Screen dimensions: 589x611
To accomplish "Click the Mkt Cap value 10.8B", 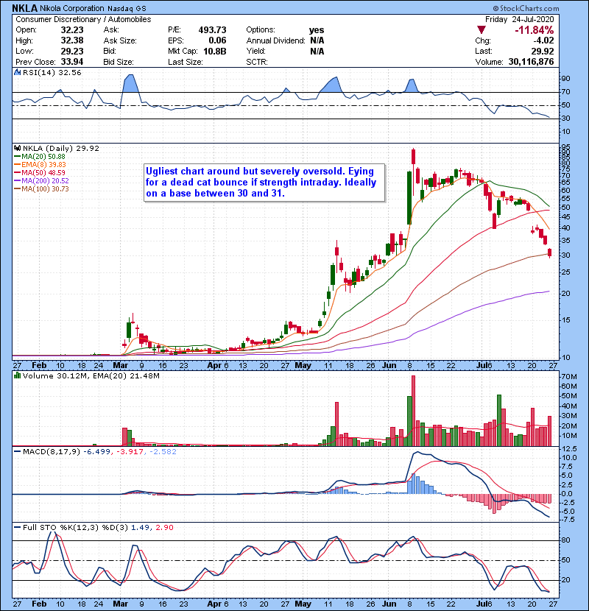I will point(215,51).
